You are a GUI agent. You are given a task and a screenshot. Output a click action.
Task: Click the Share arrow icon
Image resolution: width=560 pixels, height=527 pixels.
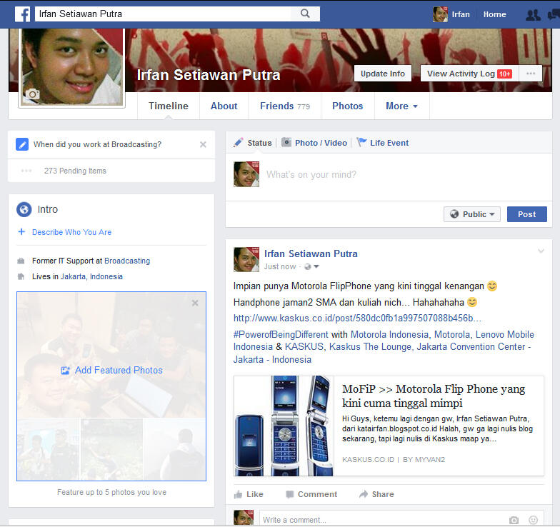coord(364,494)
